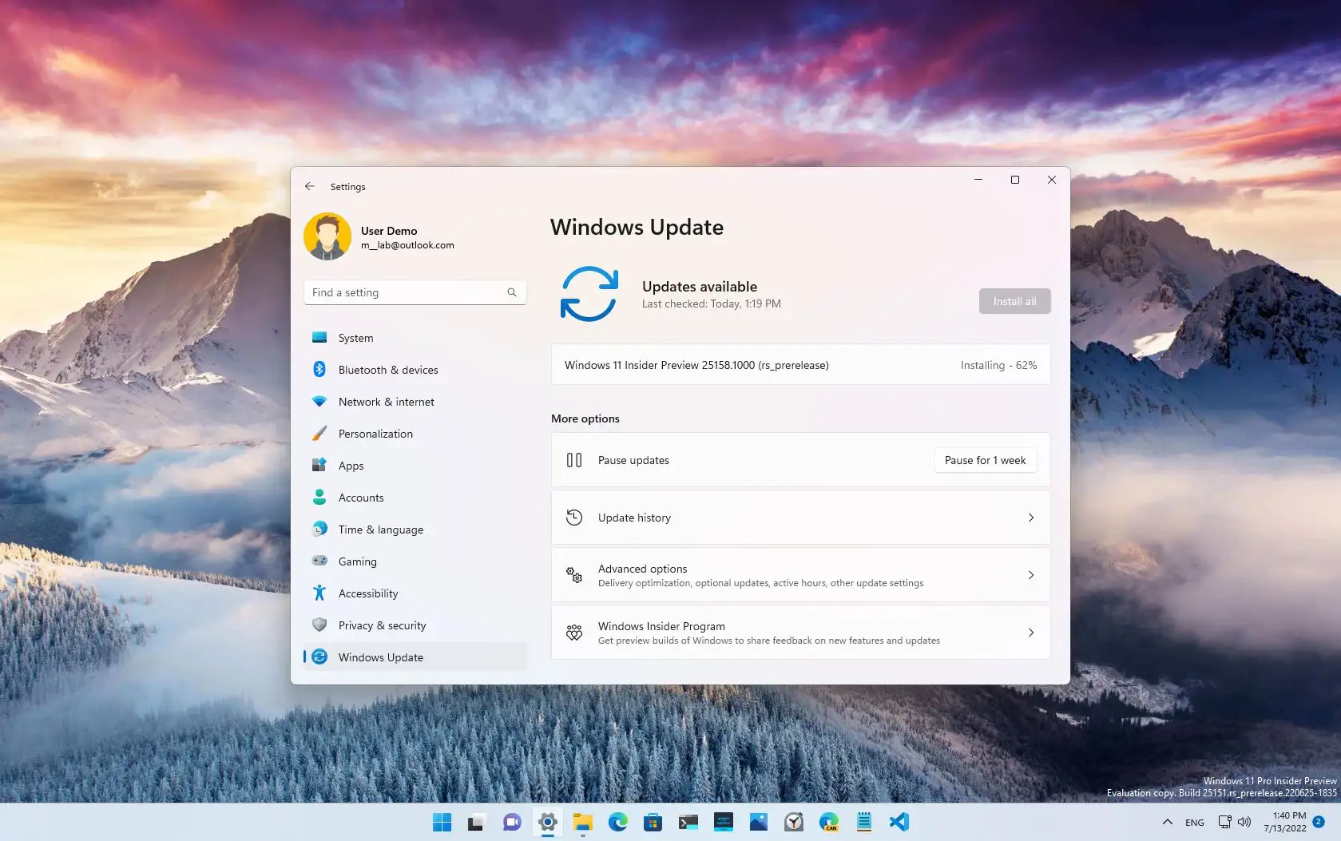The width and height of the screenshot is (1341, 841).
Task: Click the "Pause updates" label text
Action: tap(633, 460)
